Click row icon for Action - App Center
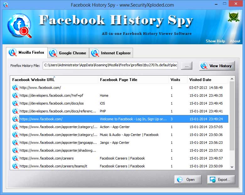 [15, 127]
